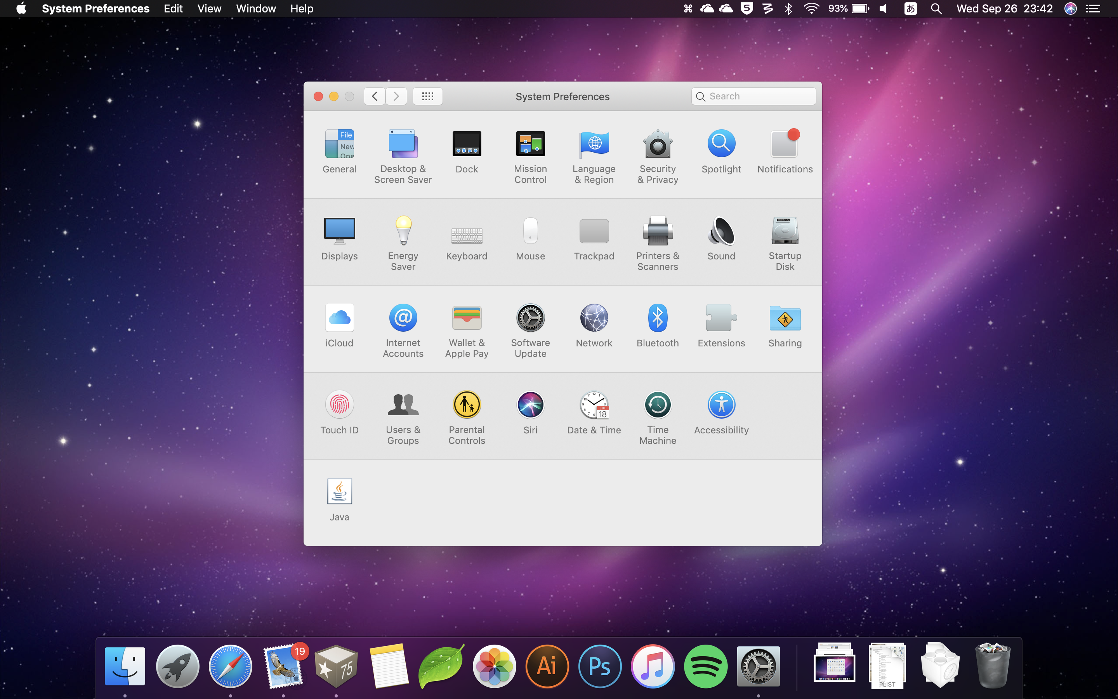Open Printers & Scanners preferences
The width and height of the screenshot is (1118, 699).
tap(658, 243)
